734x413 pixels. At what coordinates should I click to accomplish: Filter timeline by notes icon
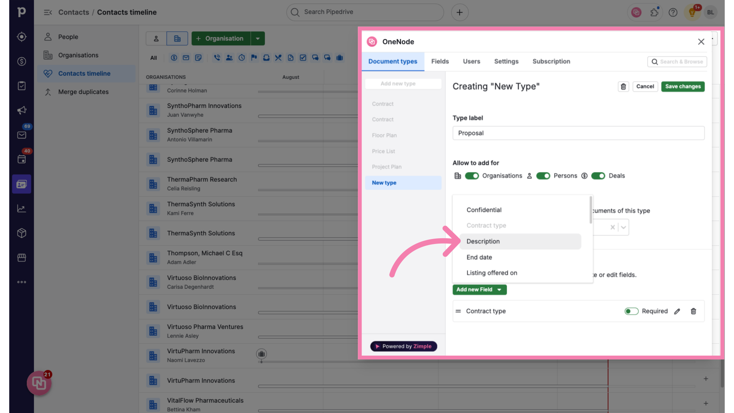click(198, 58)
